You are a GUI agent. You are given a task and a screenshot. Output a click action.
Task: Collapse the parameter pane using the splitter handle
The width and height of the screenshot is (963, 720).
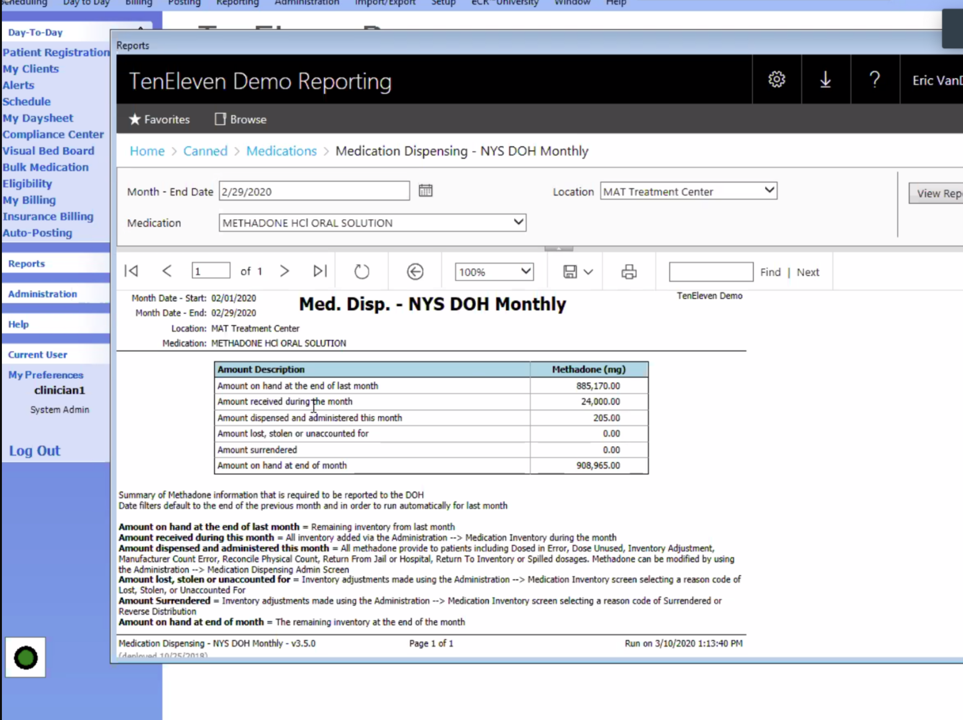point(558,249)
